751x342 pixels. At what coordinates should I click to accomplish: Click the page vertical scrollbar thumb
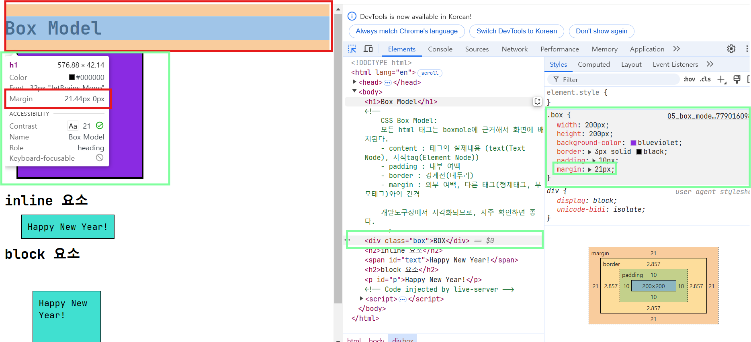tap(338, 159)
